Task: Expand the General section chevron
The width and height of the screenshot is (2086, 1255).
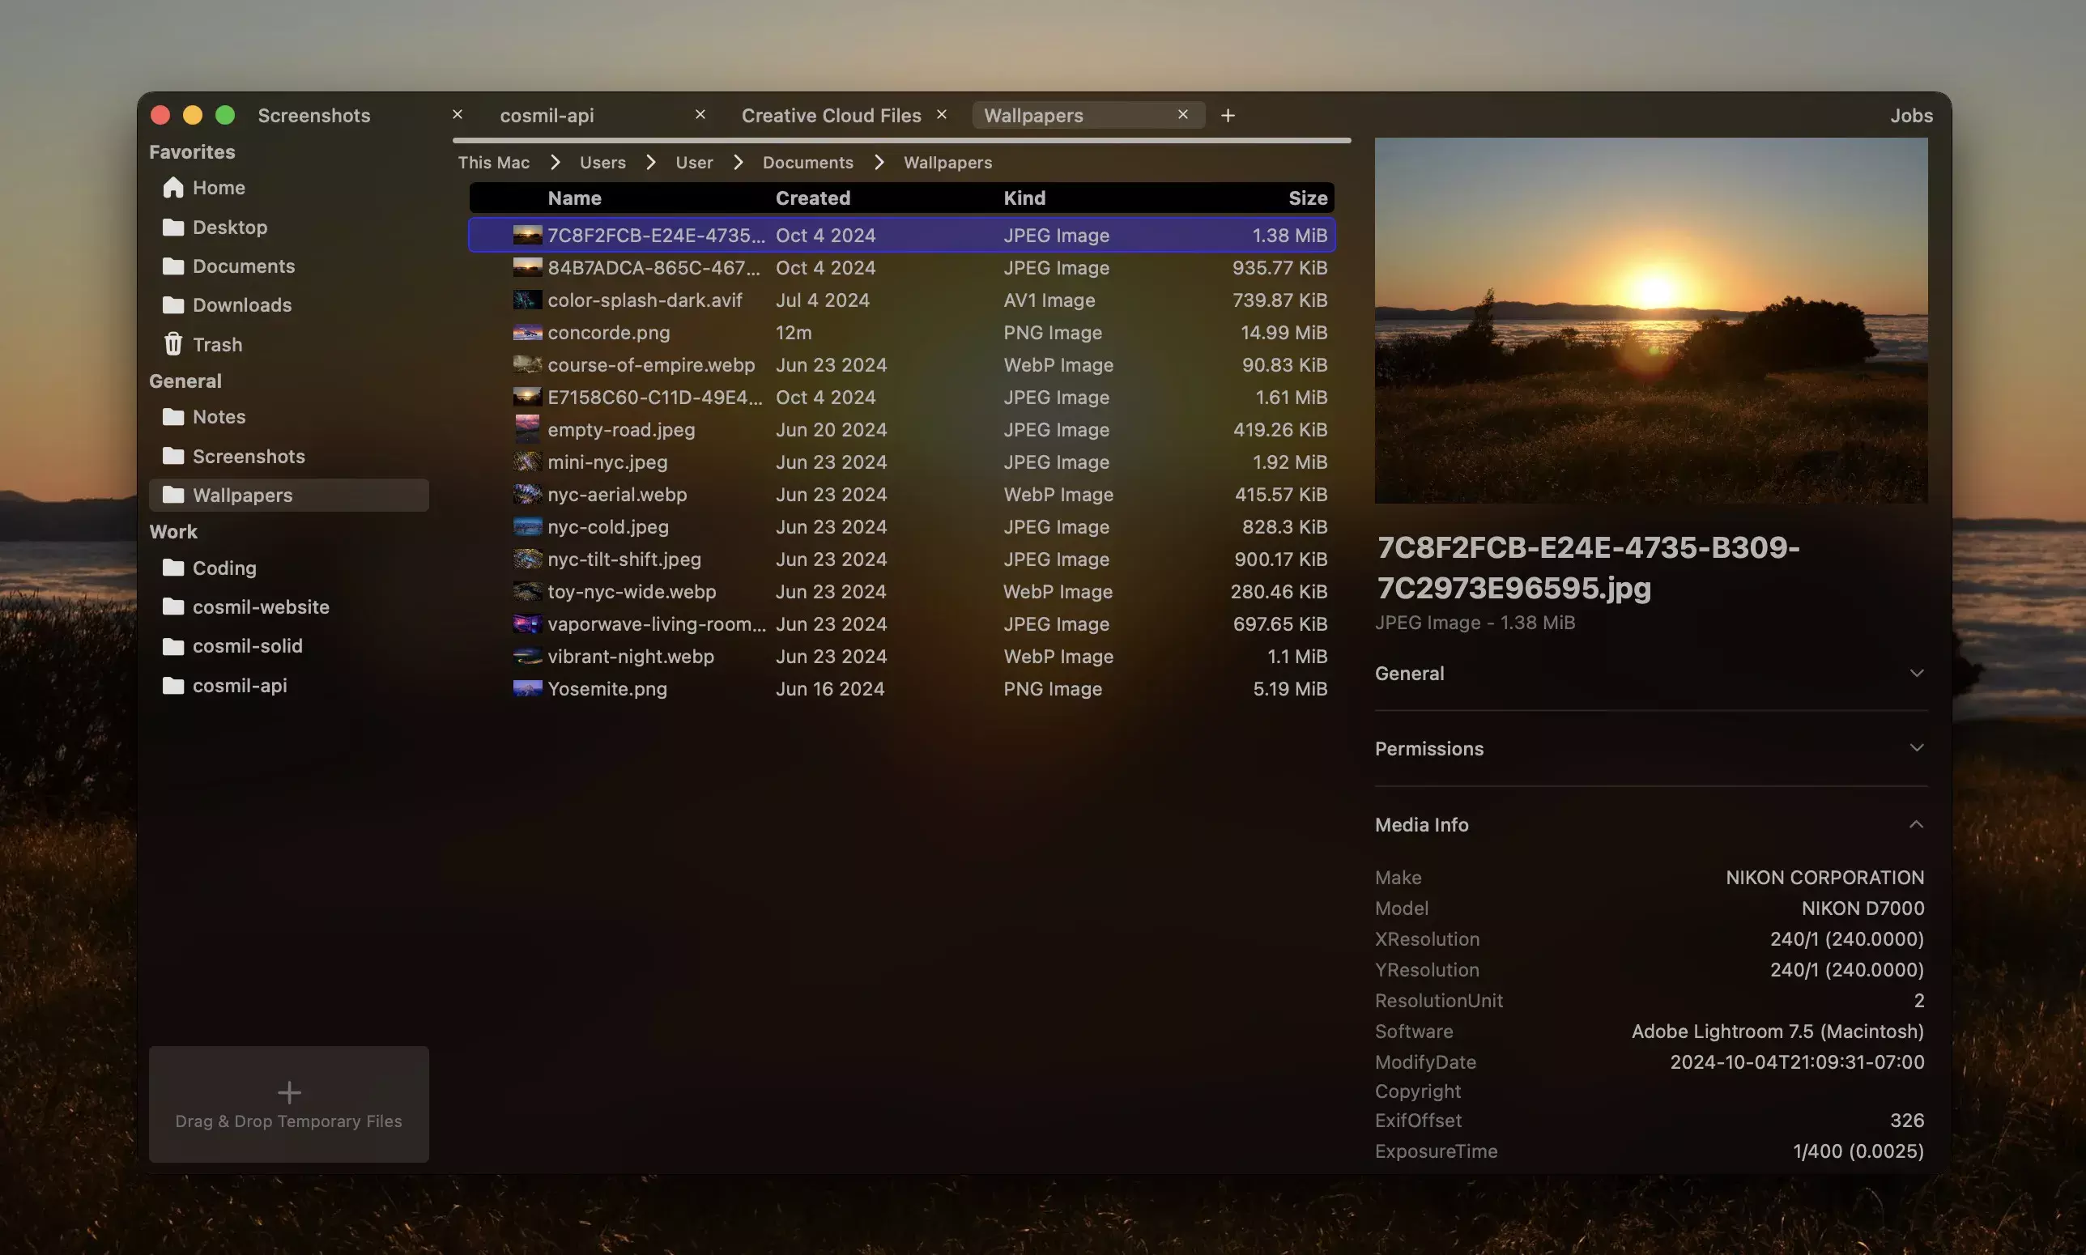Action: [1916, 674]
